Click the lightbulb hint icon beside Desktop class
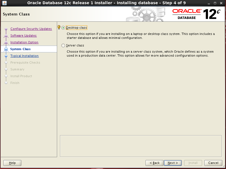 point(59,27)
